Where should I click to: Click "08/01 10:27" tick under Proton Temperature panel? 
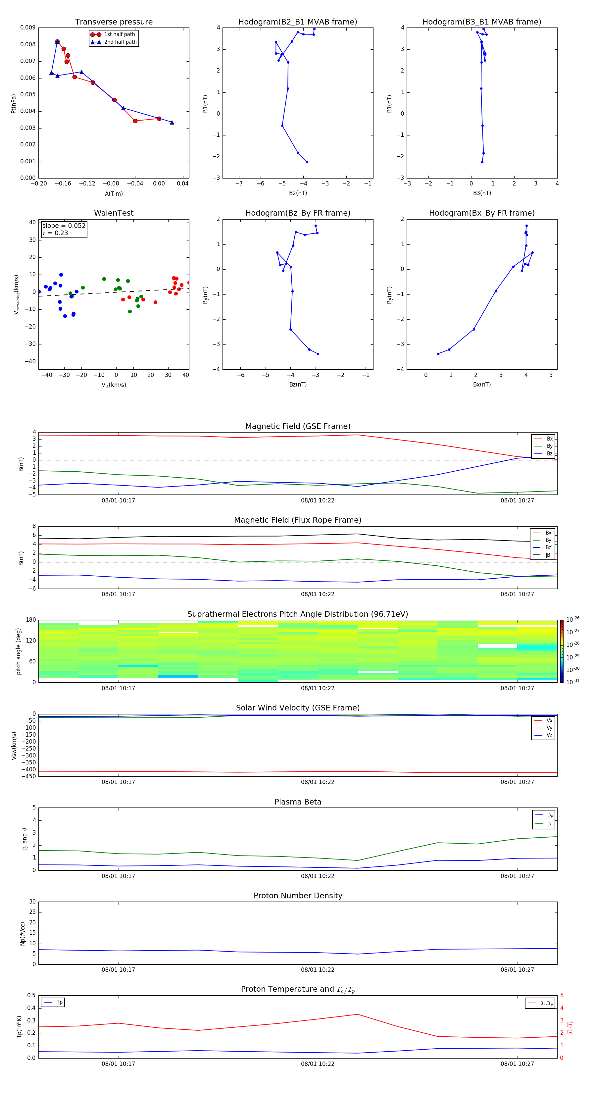coord(517,1064)
